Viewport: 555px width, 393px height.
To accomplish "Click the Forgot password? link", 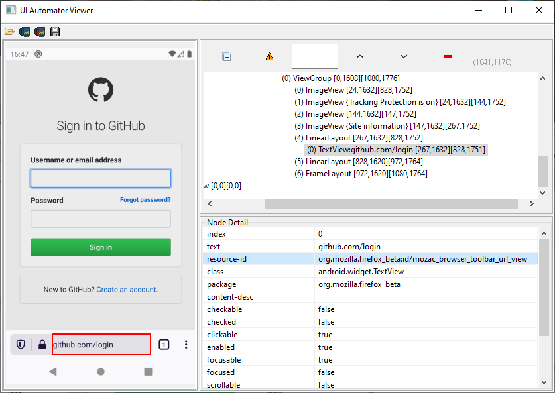I will click(x=145, y=200).
